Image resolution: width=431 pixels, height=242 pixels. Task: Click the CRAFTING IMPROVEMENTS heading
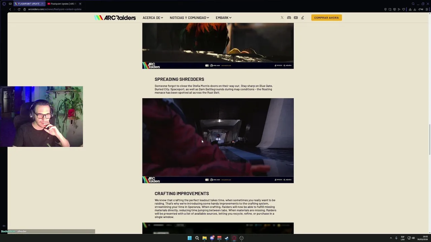(x=182, y=194)
